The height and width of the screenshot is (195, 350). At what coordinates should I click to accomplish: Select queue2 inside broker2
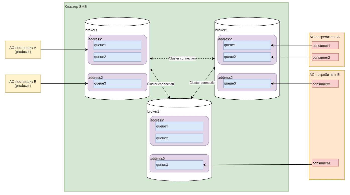pos(179,138)
